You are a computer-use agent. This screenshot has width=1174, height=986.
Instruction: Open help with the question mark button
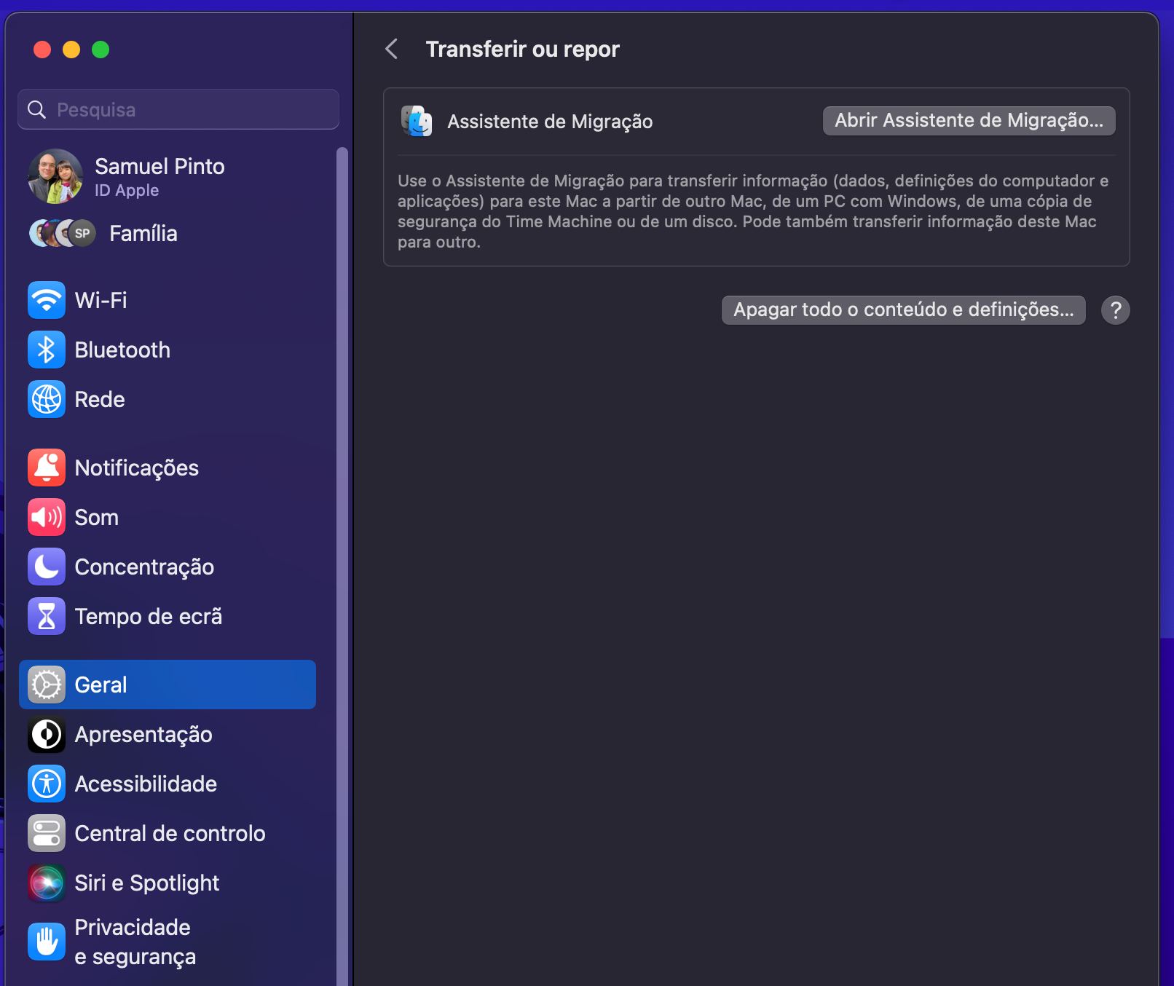(x=1115, y=310)
